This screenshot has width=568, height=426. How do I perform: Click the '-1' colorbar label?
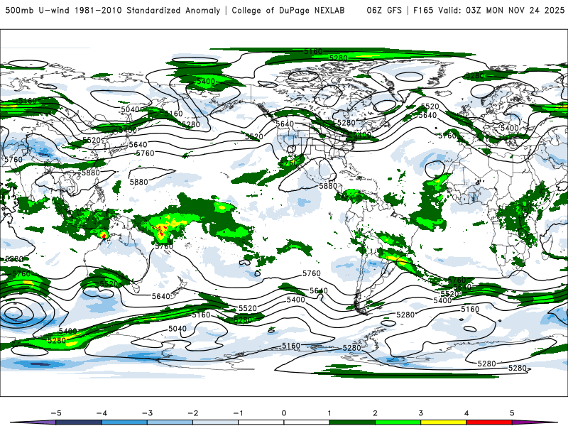pyautogui.click(x=238, y=413)
